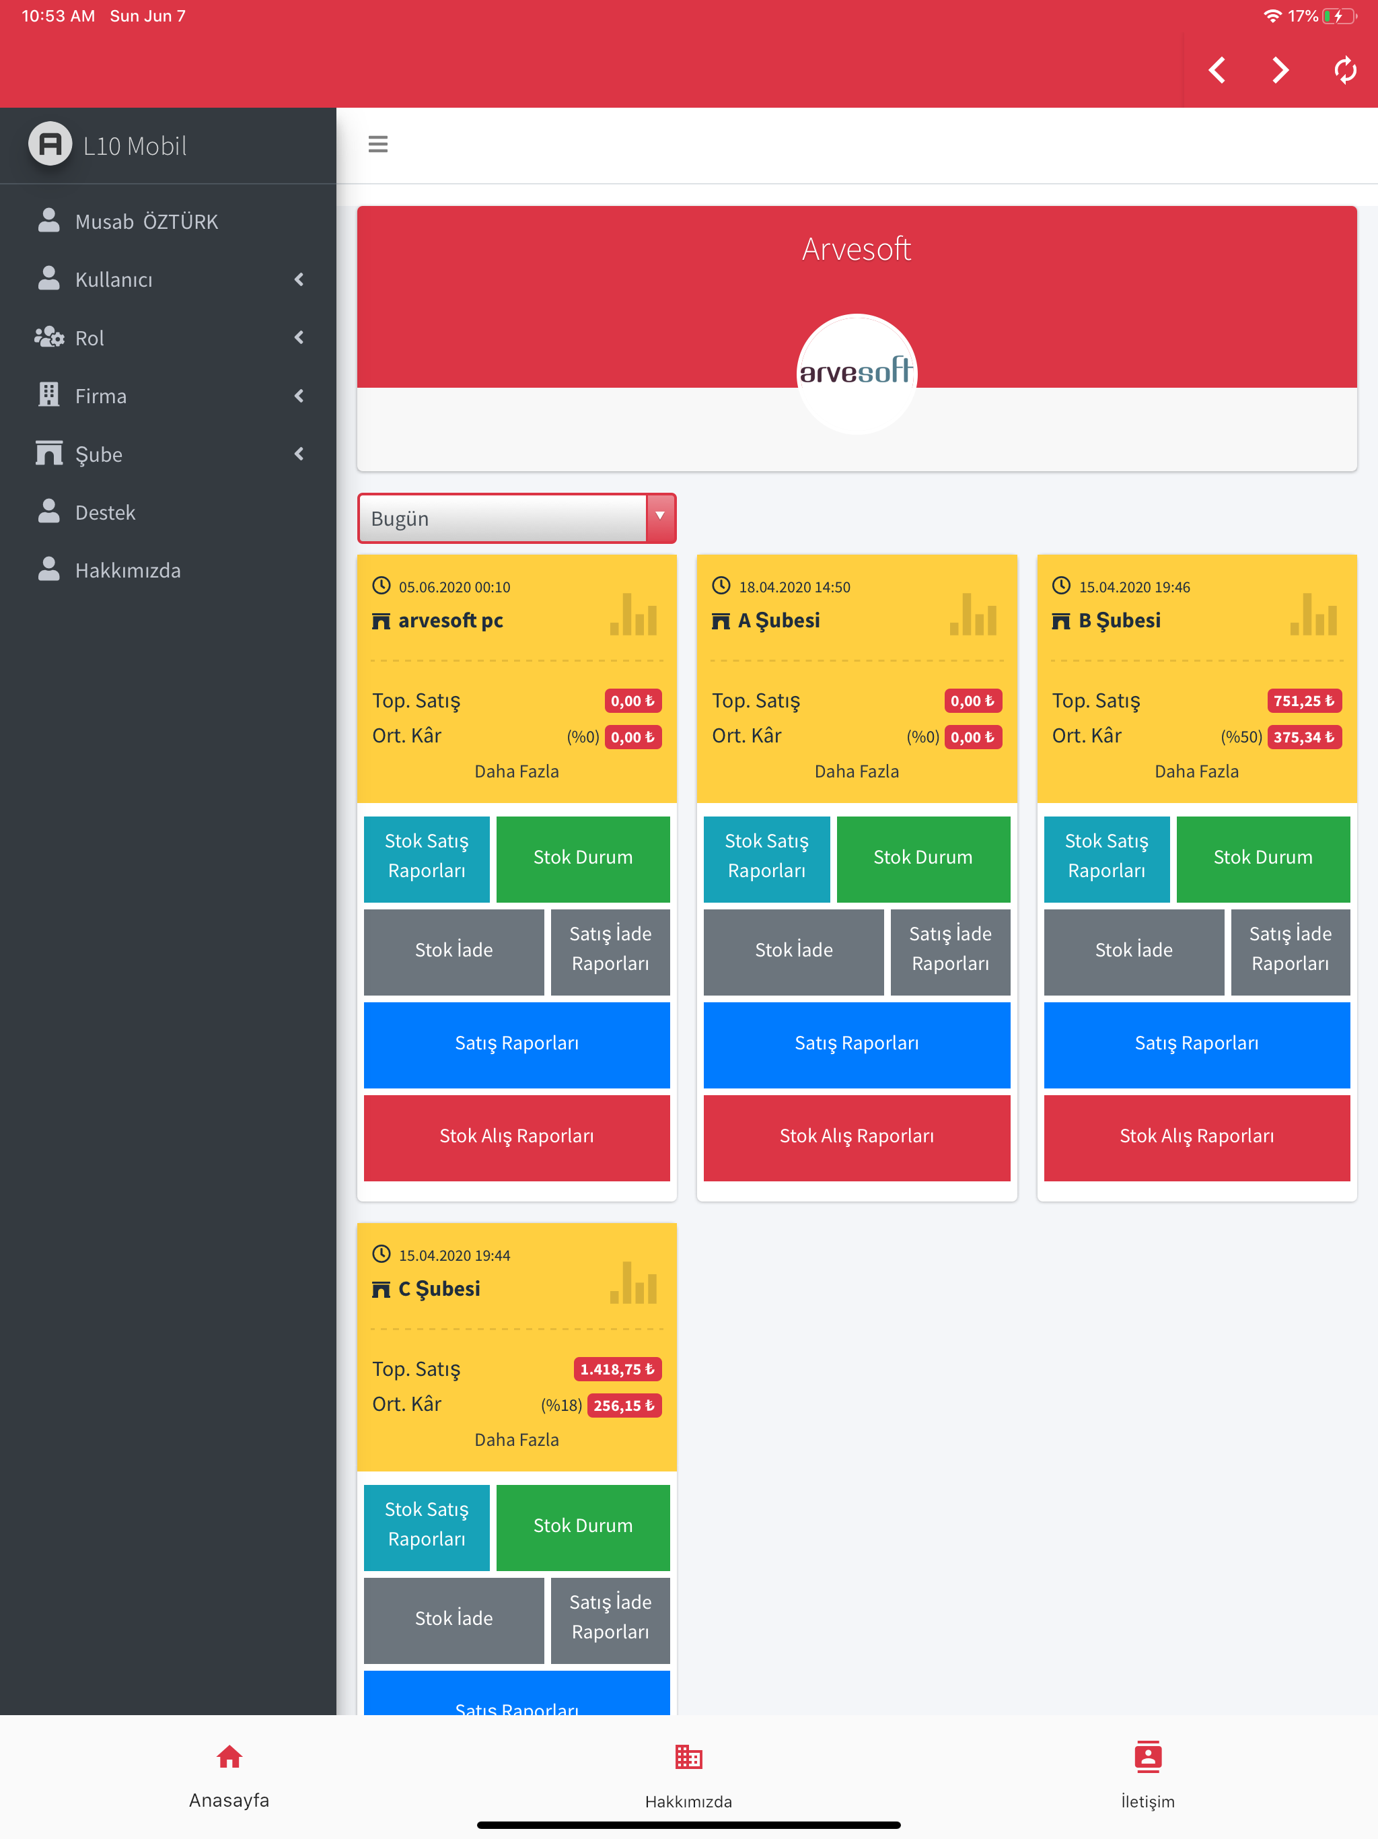Image resolution: width=1378 pixels, height=1839 pixels.
Task: Toggle the sidebar with hamburger icon
Action: point(378,145)
